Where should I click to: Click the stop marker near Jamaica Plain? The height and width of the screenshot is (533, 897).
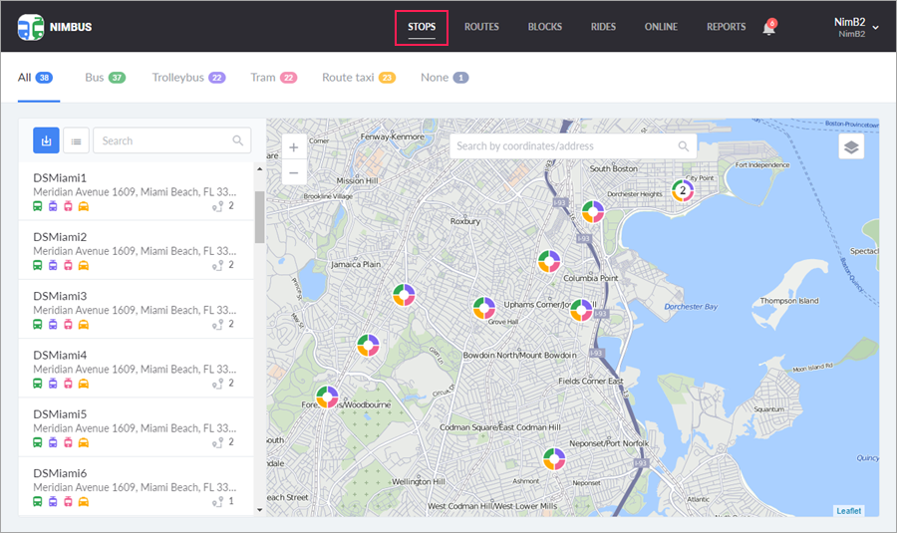[404, 296]
